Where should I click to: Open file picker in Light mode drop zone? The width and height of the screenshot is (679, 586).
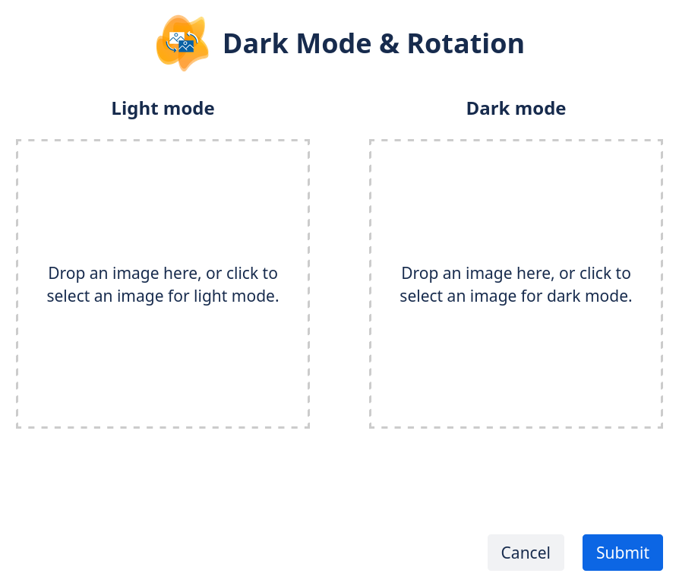pyautogui.click(x=163, y=283)
